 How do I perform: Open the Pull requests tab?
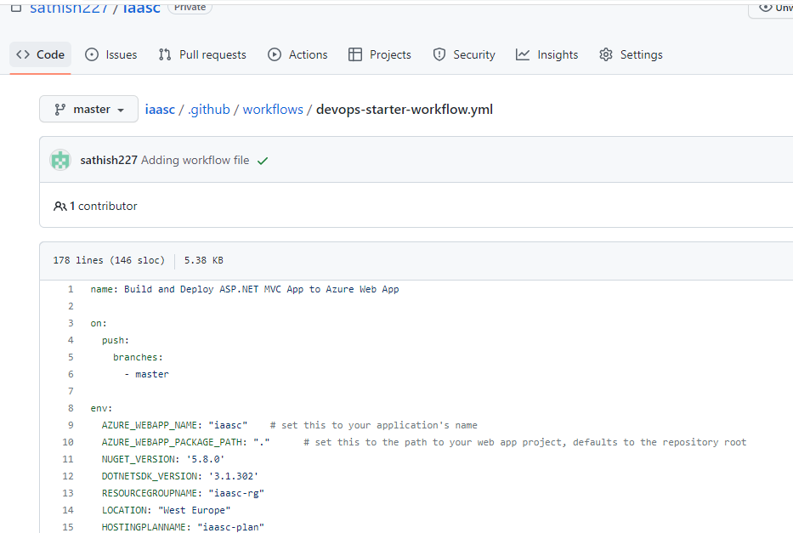click(x=202, y=54)
